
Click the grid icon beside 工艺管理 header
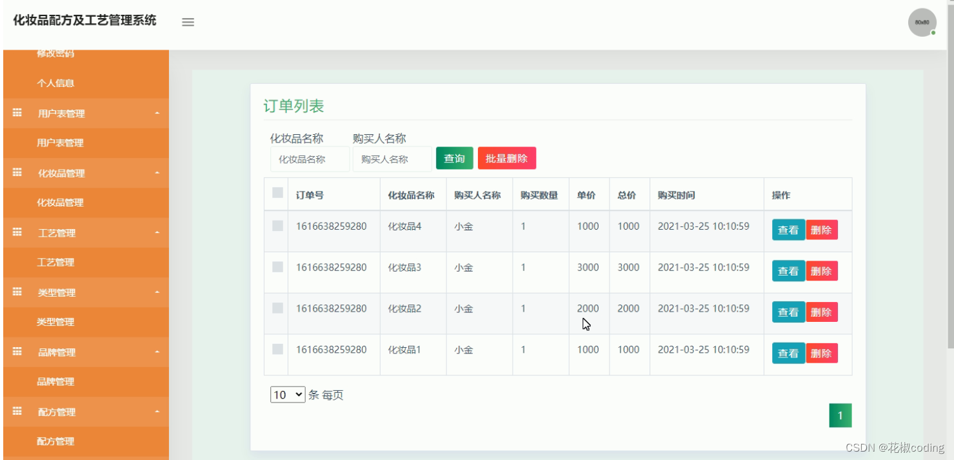pos(17,232)
